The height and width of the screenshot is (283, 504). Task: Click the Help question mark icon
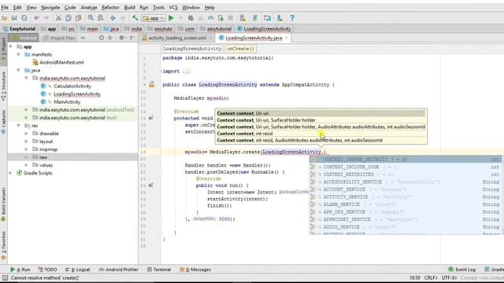tap(292, 18)
